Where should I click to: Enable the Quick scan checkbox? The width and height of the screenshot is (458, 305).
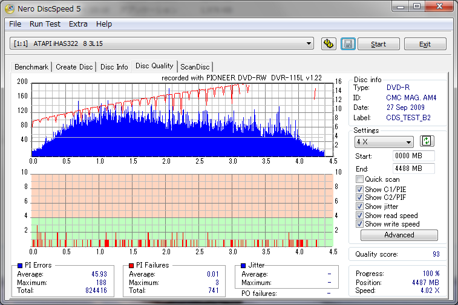pos(360,179)
